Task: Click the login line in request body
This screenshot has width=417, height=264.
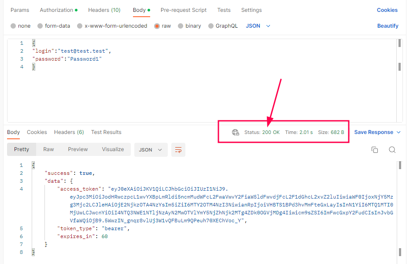Action: tap(71, 51)
